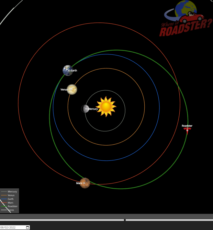Click the Mars label text
Screen dimensions: 213x230
(x=79, y=183)
